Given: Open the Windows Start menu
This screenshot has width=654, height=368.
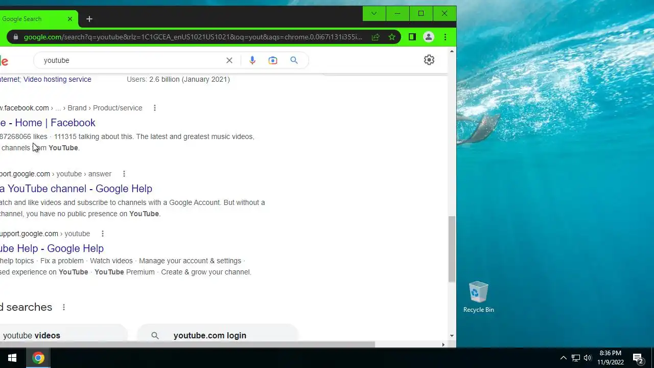Looking at the screenshot, I should pyautogui.click(x=12, y=358).
